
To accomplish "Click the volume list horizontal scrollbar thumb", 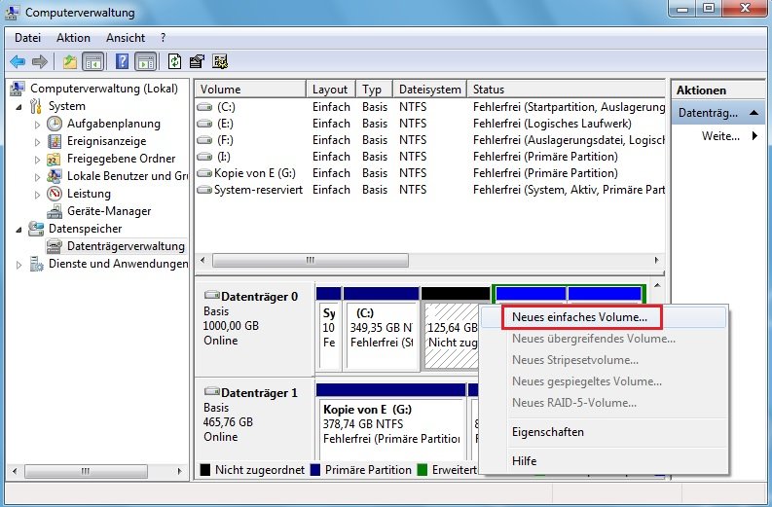I will point(311,260).
